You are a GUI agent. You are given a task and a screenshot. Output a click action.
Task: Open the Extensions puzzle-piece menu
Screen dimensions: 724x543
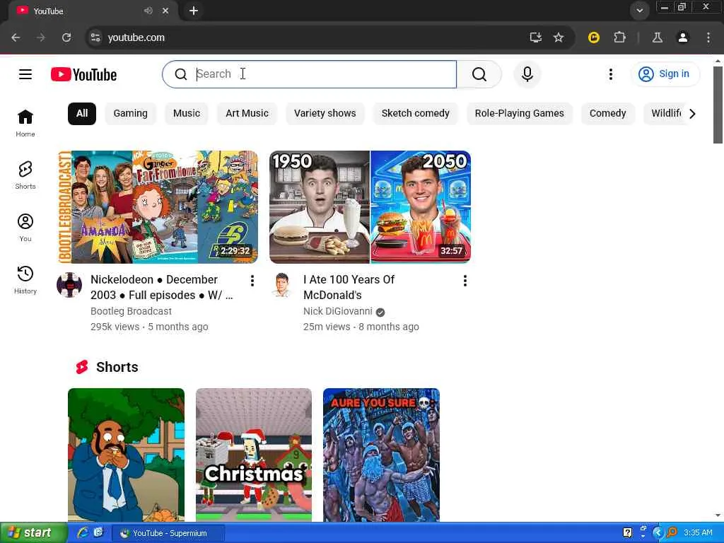[619, 37]
